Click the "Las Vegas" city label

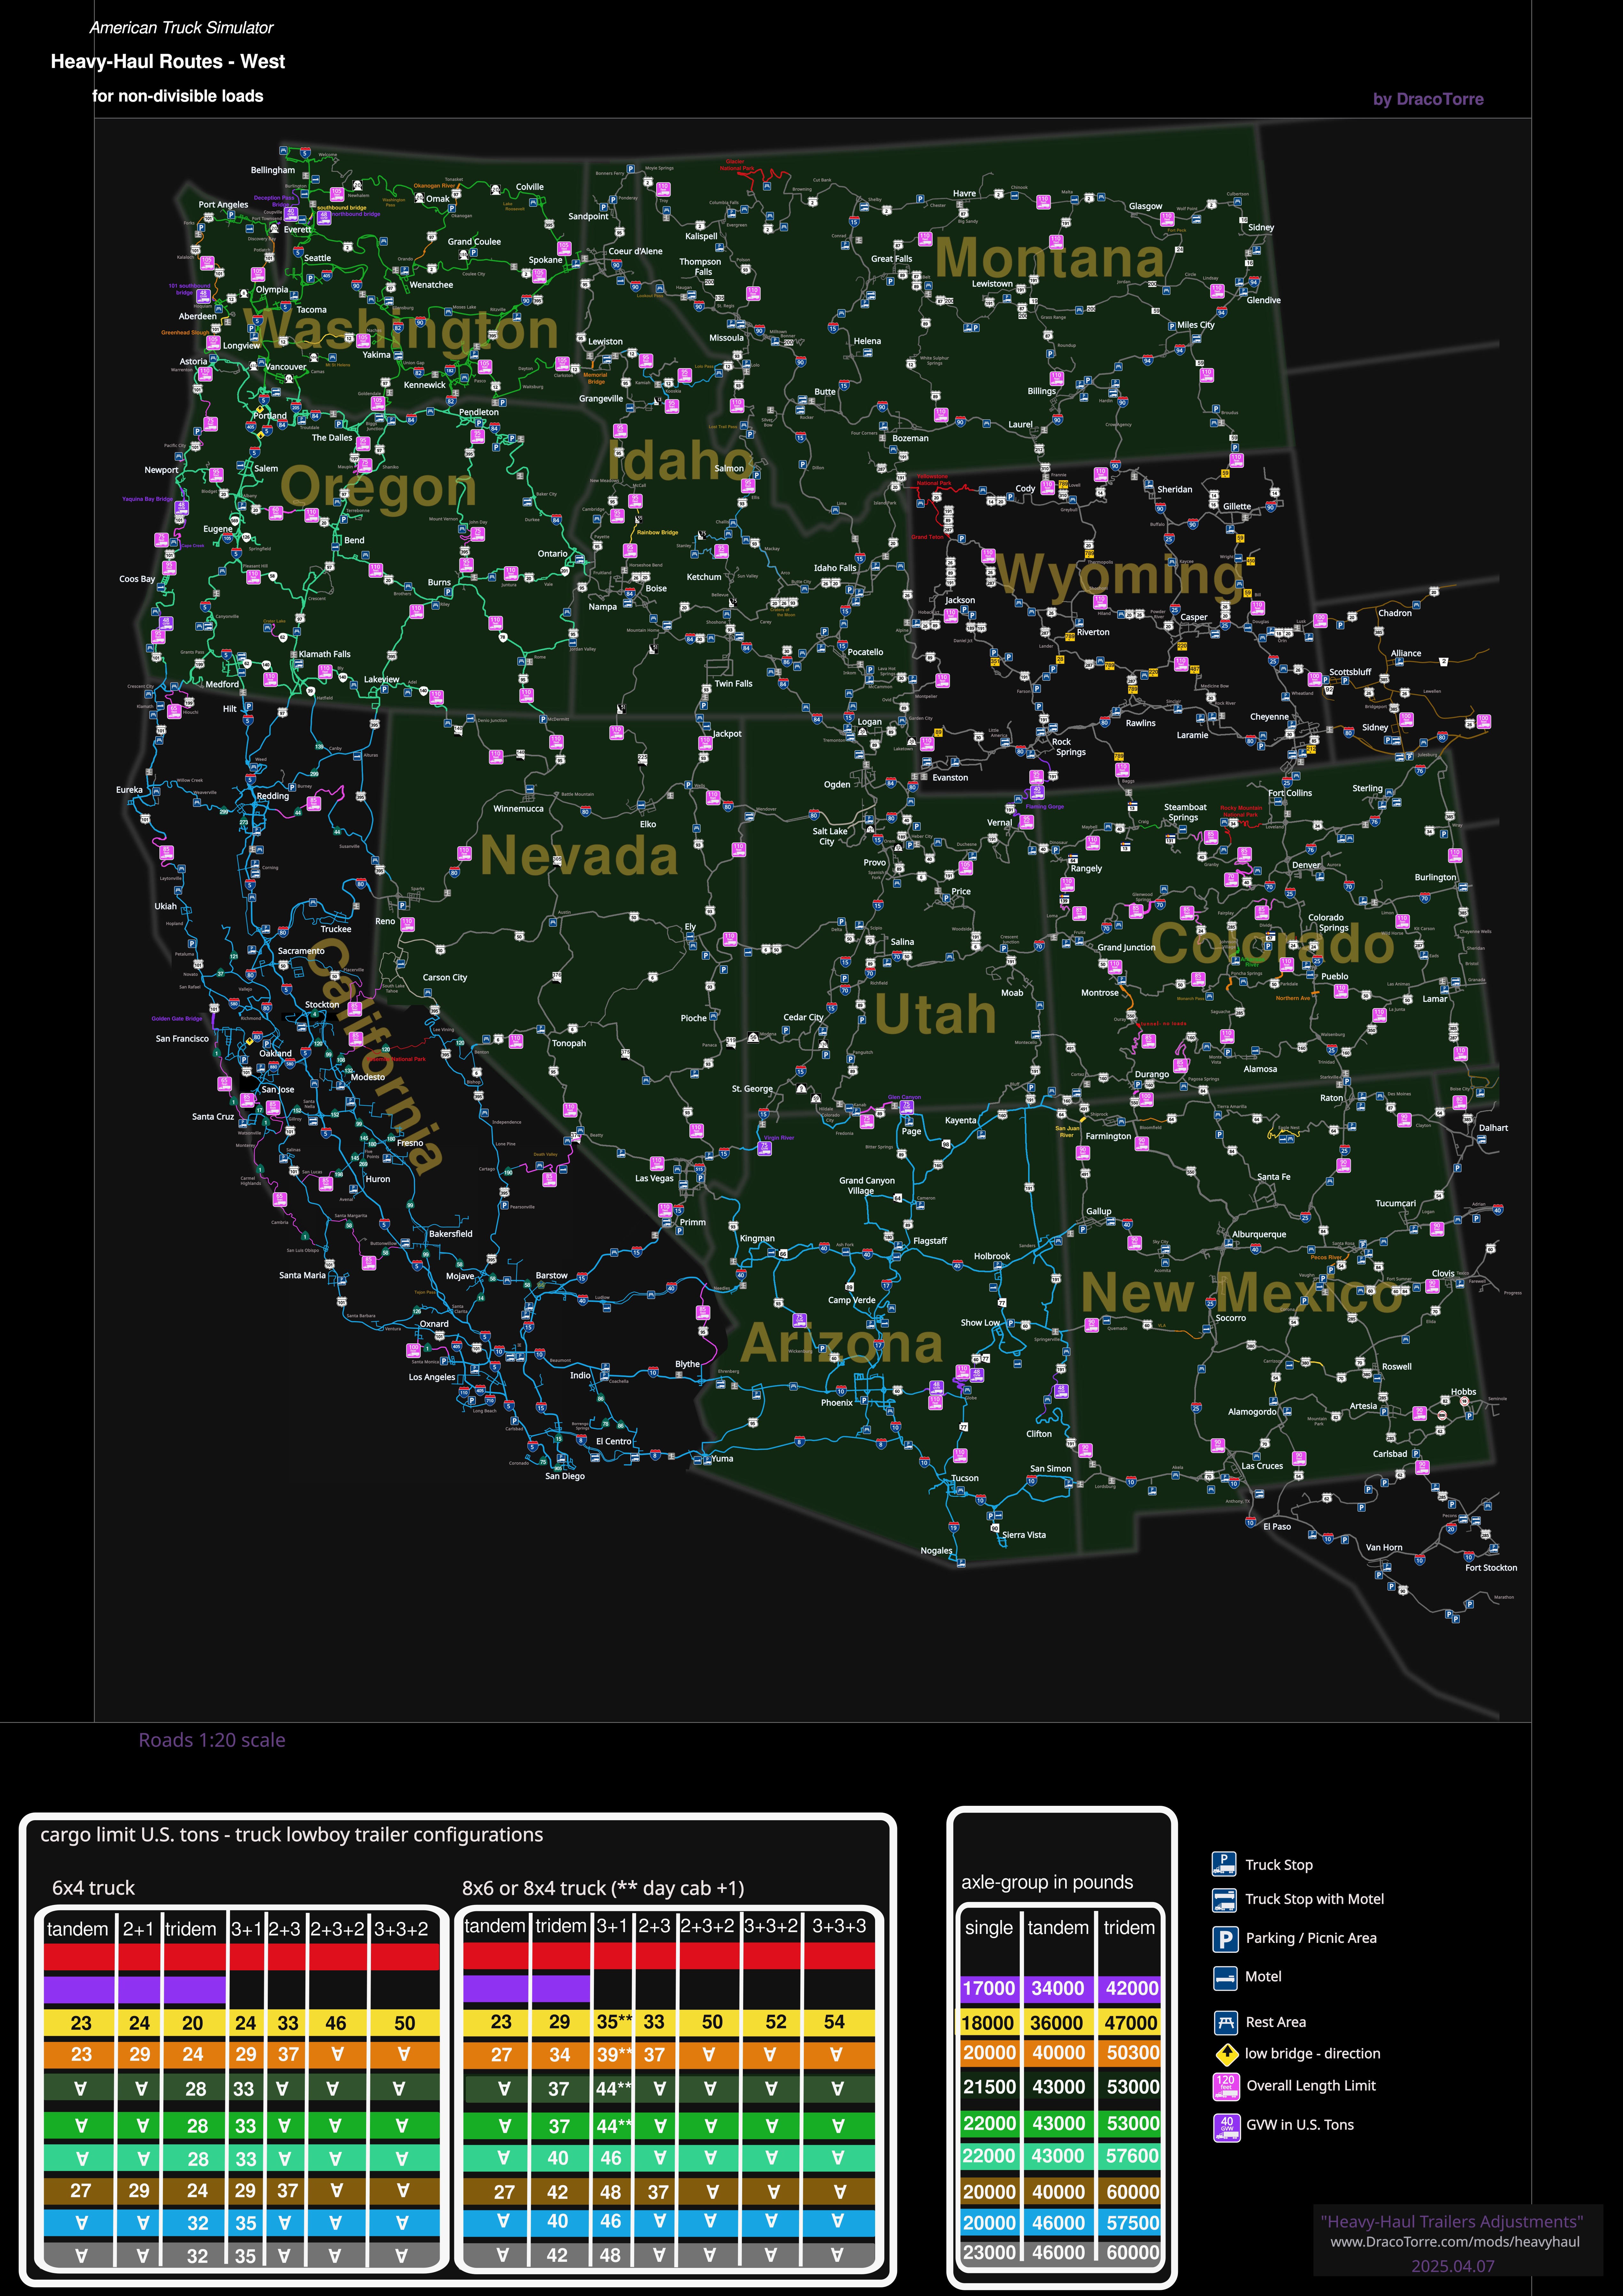pos(654,1178)
